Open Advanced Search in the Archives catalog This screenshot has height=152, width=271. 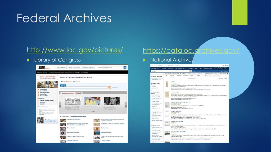[x=197, y=71]
